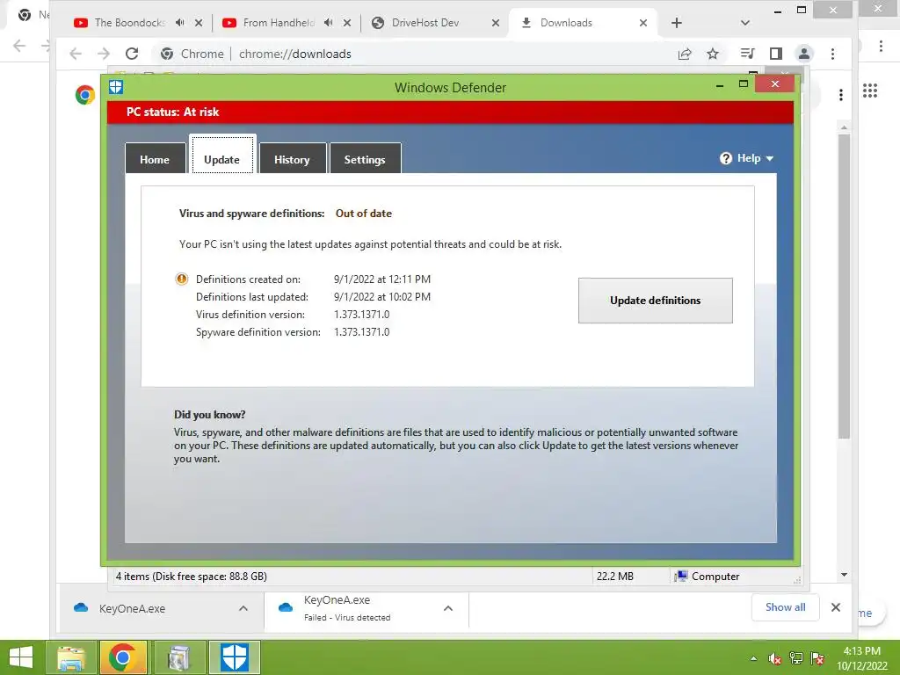The height and width of the screenshot is (675, 900).
Task: Close the Downloads tab
Action: click(x=643, y=23)
